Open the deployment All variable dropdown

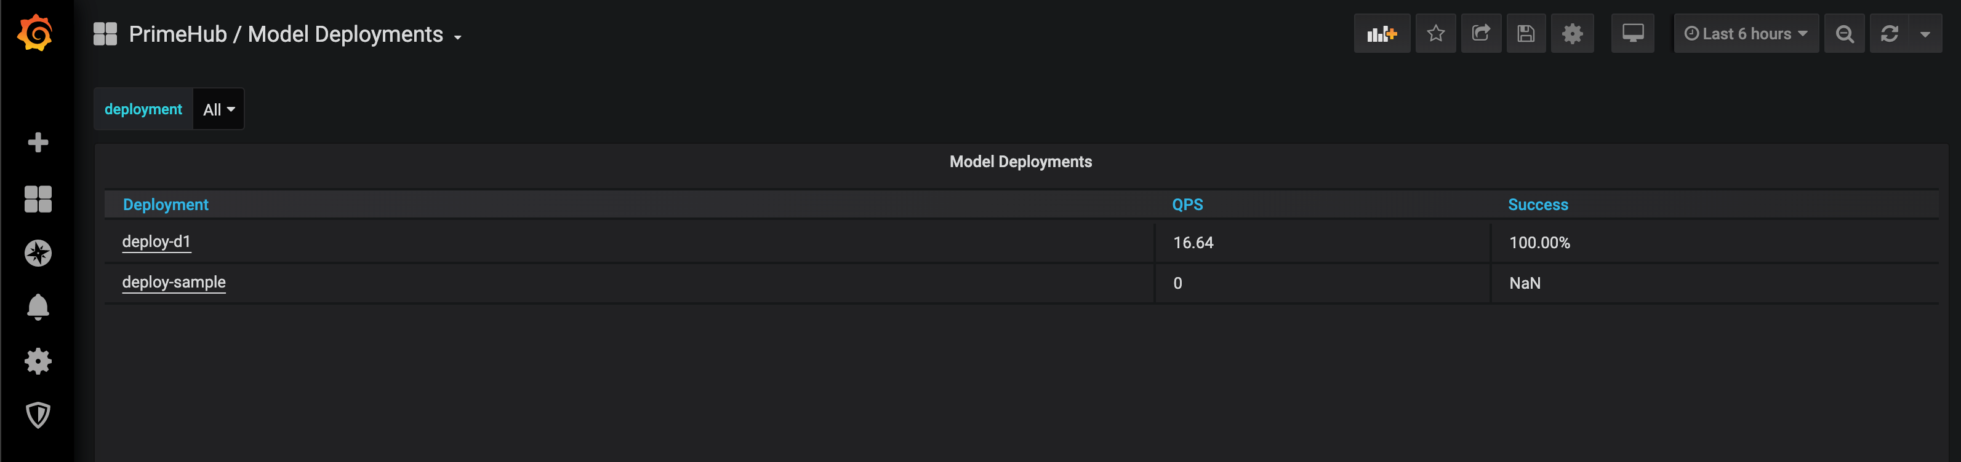point(219,109)
